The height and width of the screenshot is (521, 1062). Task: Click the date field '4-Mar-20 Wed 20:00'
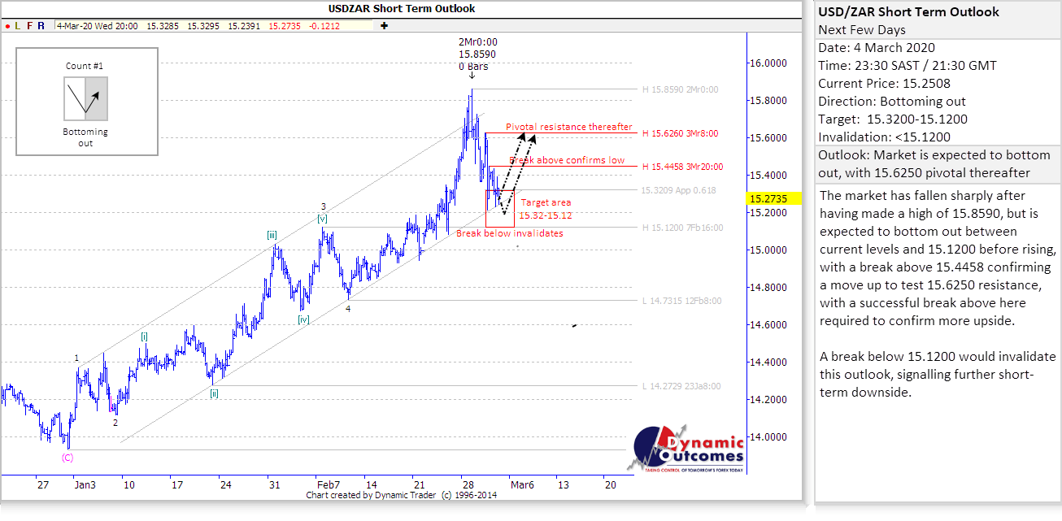click(97, 26)
